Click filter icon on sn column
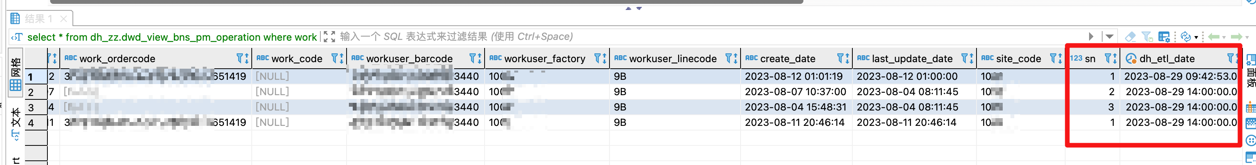Screen dimensions: 1256x165 [1108, 59]
